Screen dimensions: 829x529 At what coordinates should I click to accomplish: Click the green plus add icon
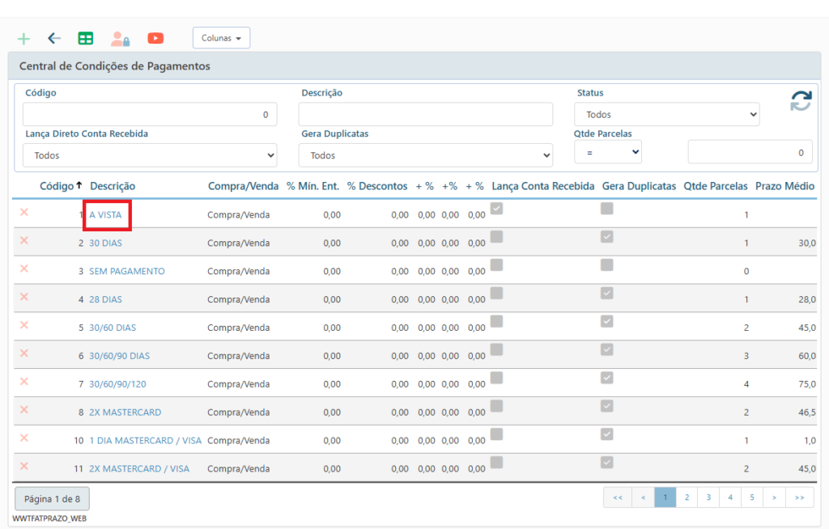(x=23, y=39)
